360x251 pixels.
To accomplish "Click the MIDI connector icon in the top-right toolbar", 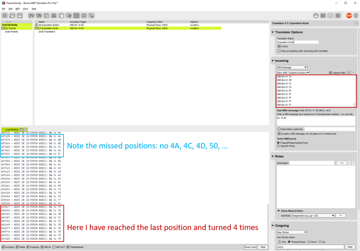I will pyautogui.click(x=316, y=16).
